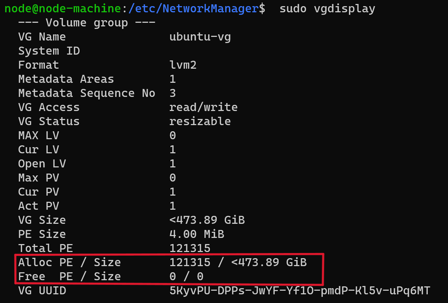Viewport: 448px width, 303px height.
Task: Click the Cur PV label
Action: tap(39, 192)
